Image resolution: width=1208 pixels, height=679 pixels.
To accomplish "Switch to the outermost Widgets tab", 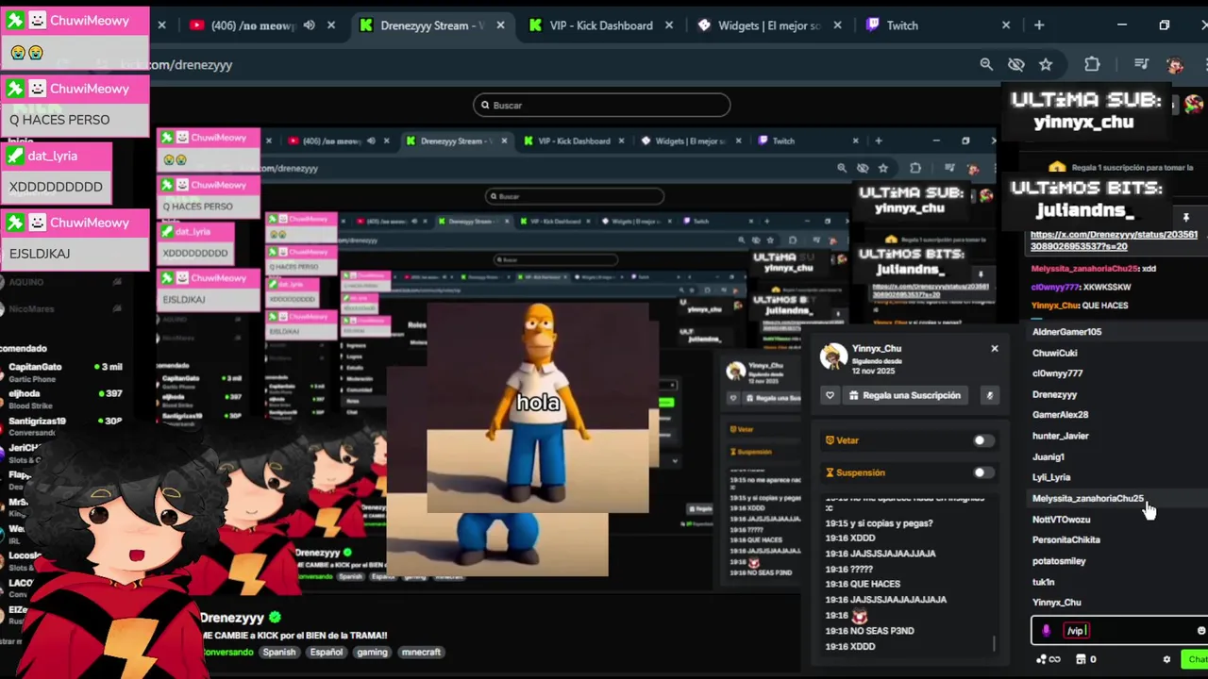I will [769, 25].
